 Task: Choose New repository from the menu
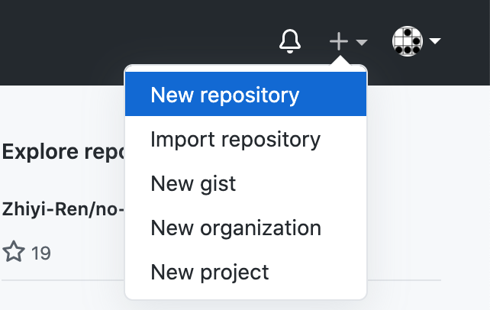[x=246, y=94]
